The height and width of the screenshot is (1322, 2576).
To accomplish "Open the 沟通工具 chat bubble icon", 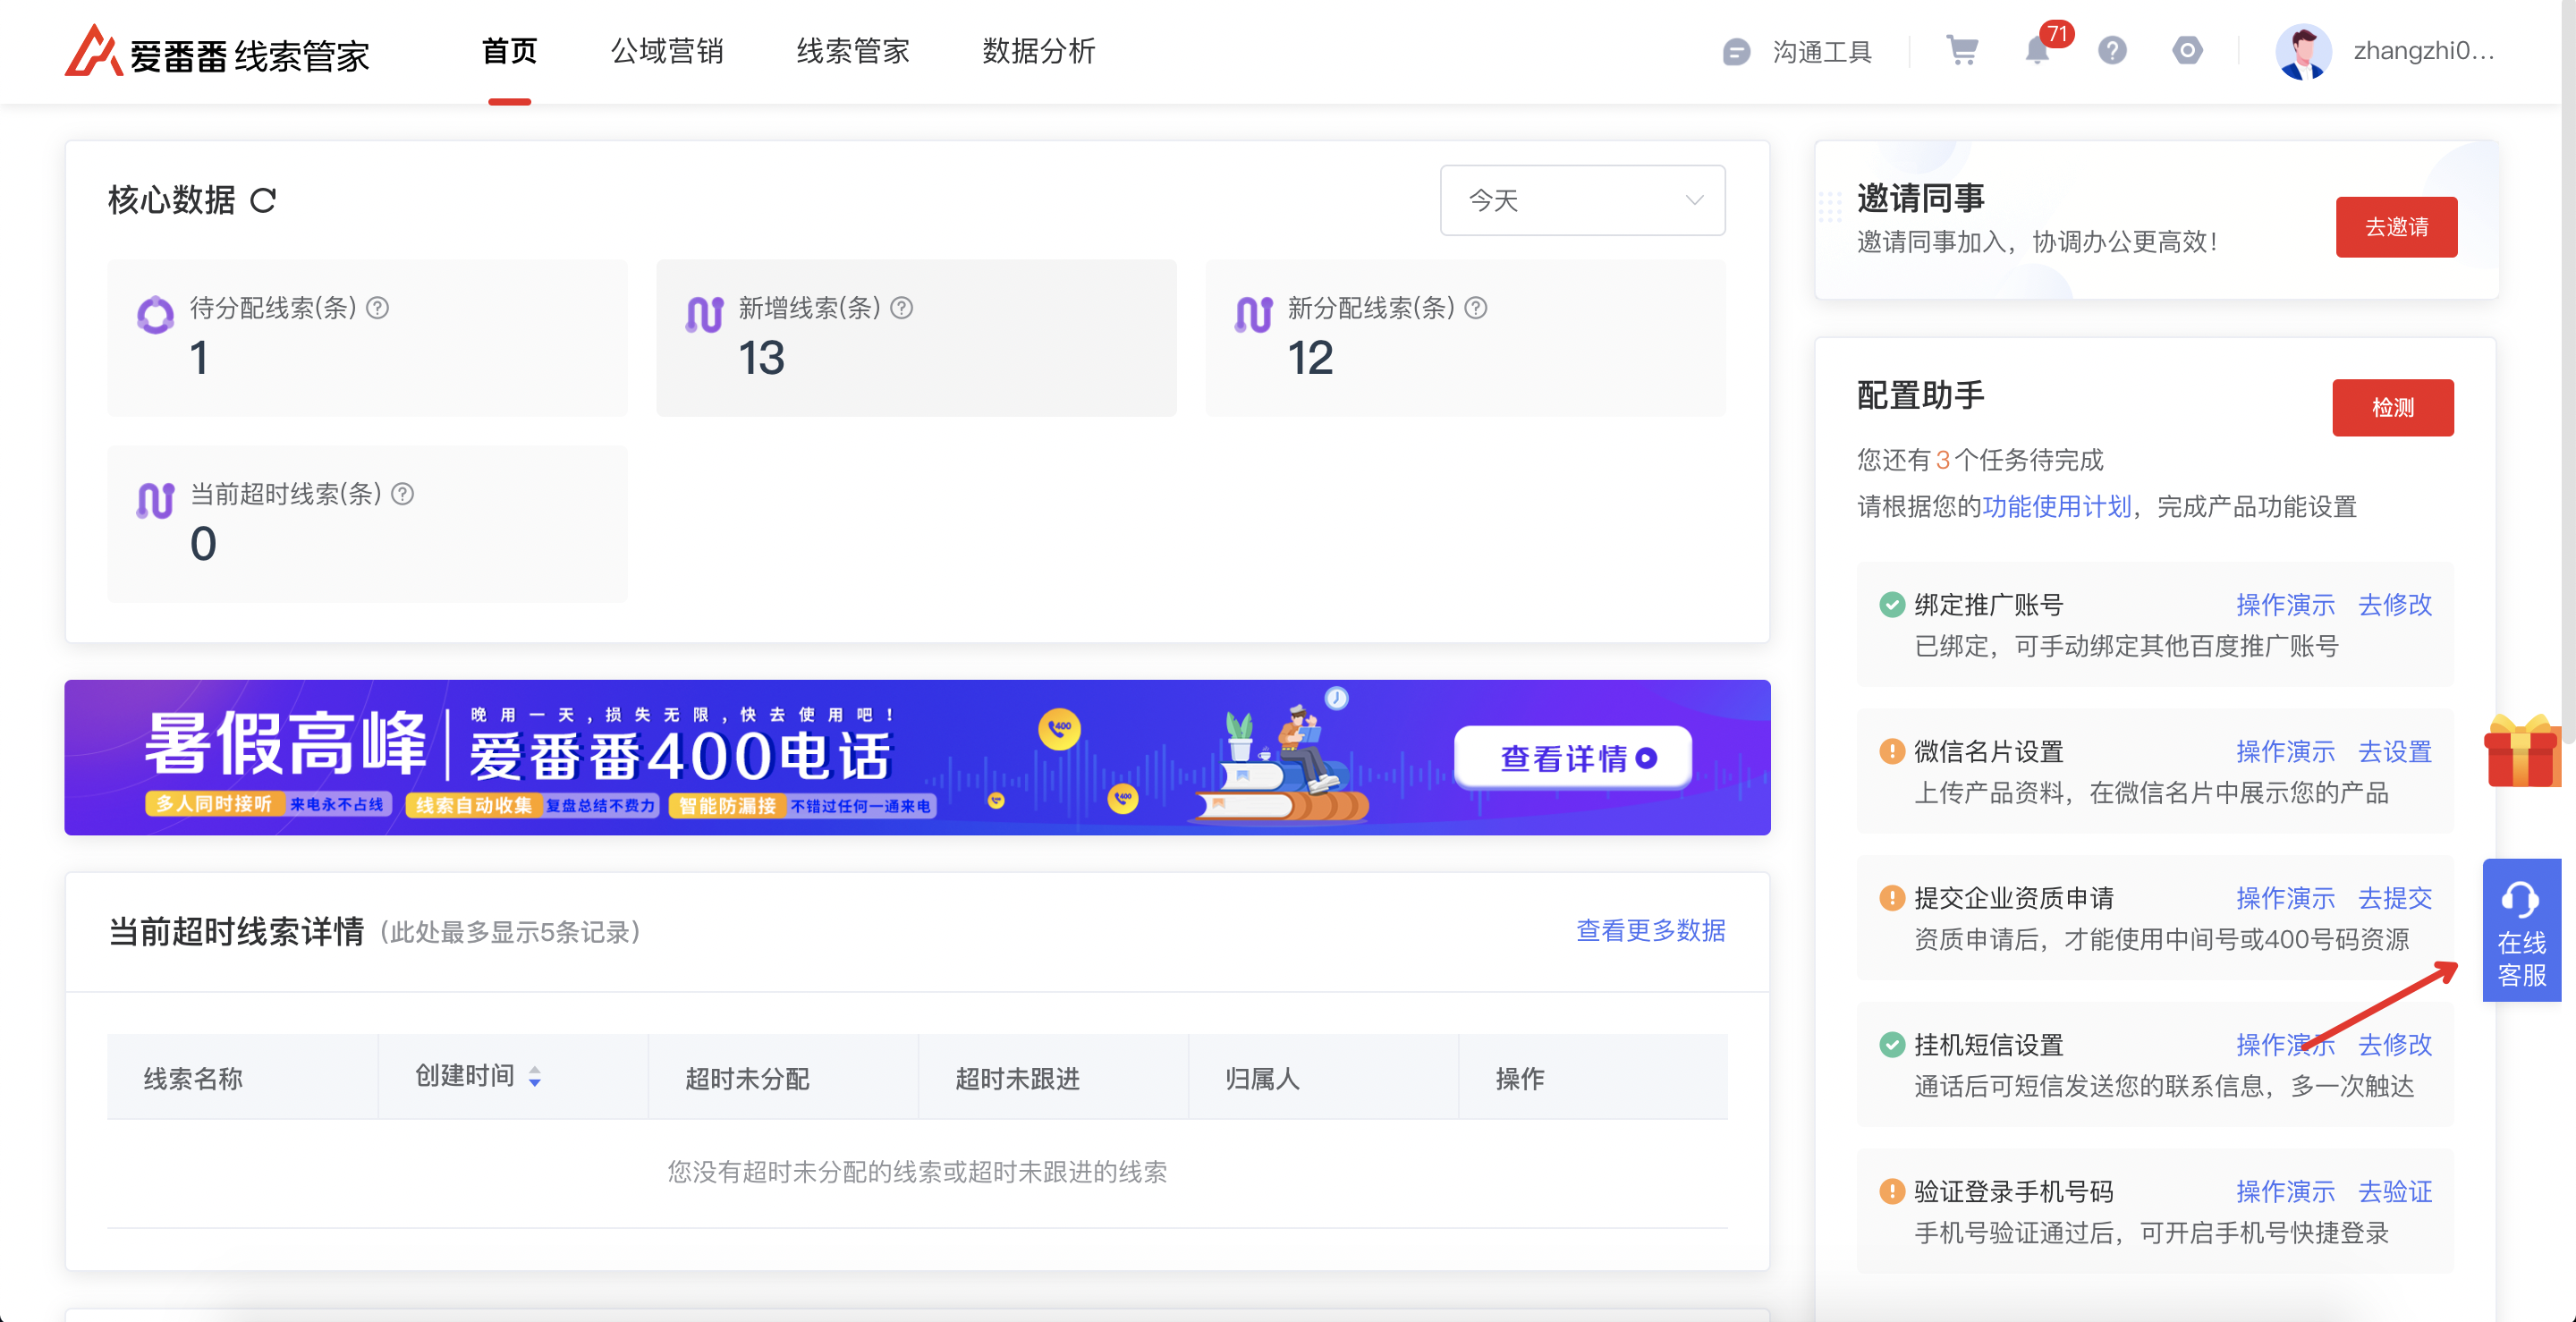I will click(x=1736, y=52).
